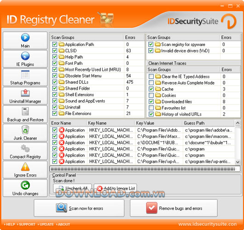244x230 pixels.
Task: Click the scan progress bar
Action: pos(145,169)
